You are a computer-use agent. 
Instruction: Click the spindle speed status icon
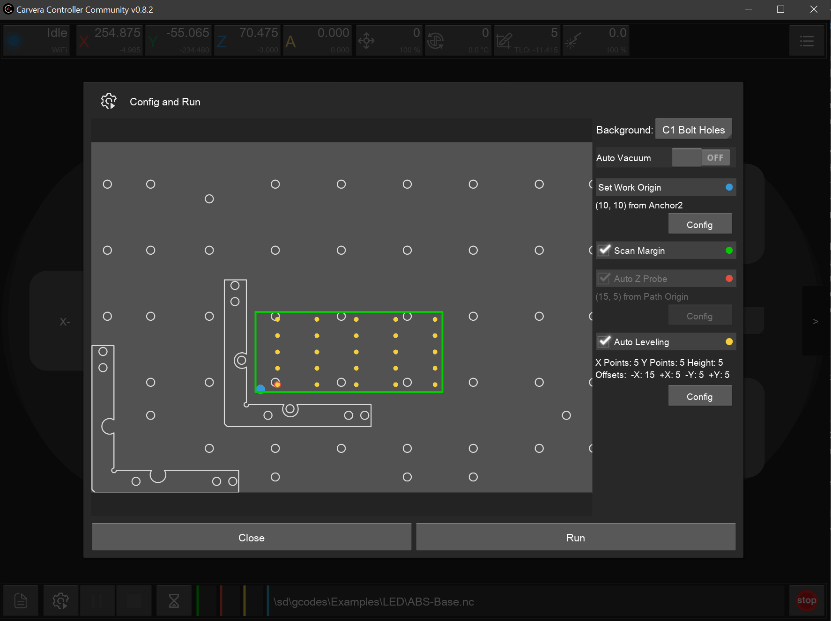(435, 41)
